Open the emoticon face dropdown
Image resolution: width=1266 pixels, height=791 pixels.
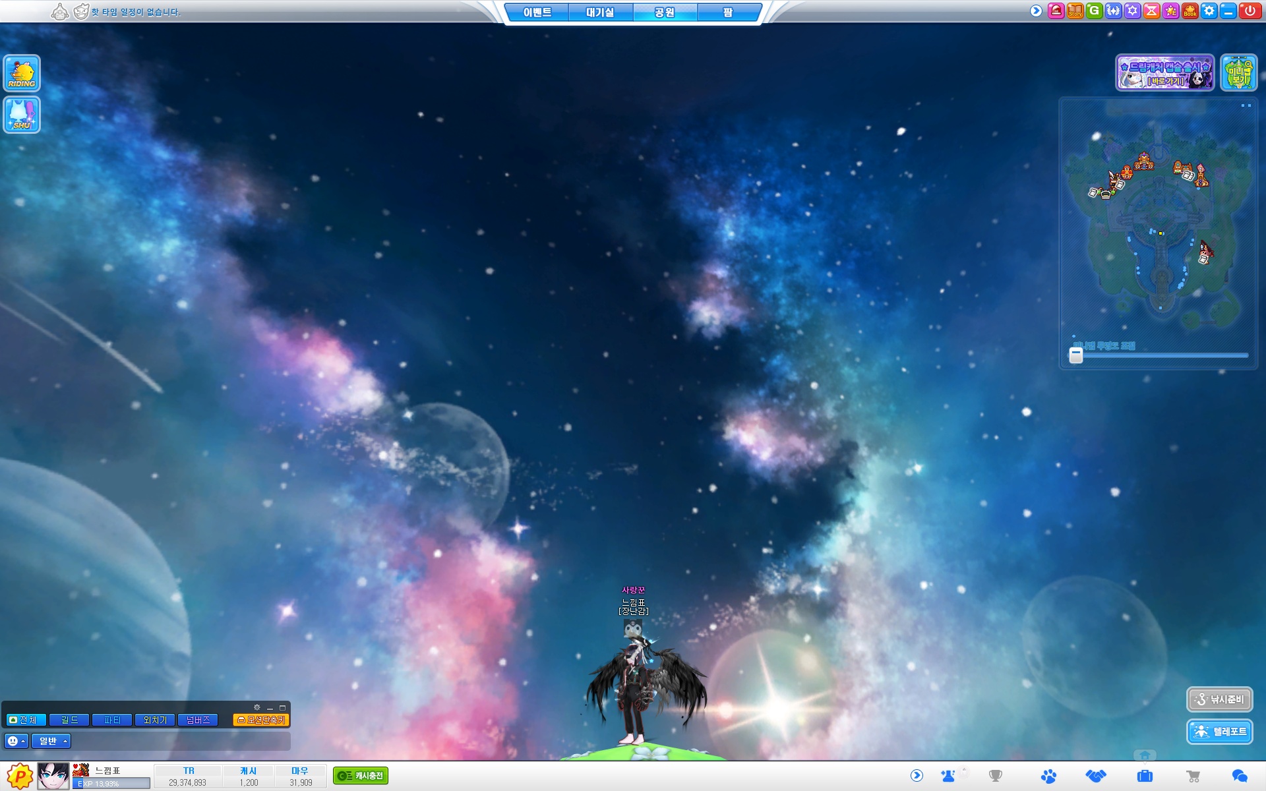16,741
